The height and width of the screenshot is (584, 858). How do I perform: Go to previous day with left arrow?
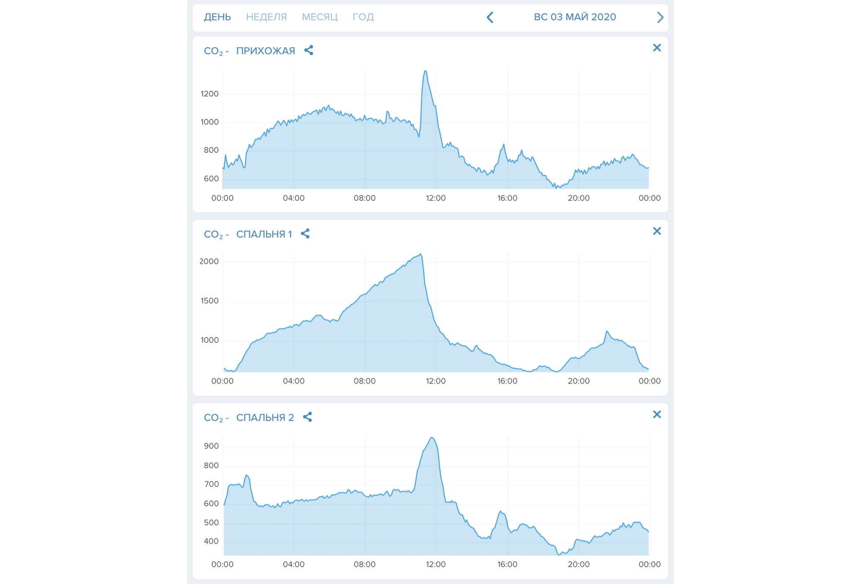[490, 17]
